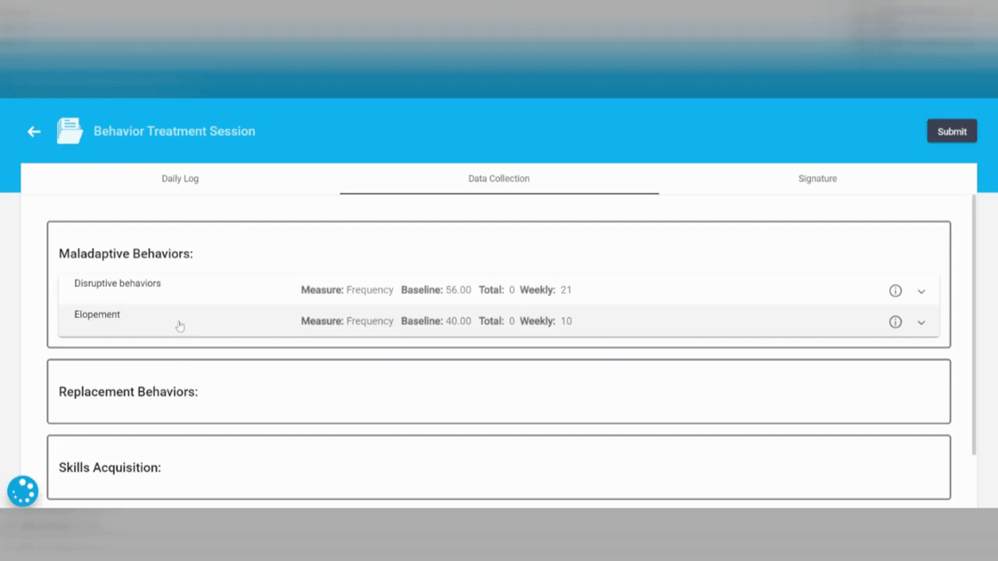Viewport: 998px width, 561px height.
Task: Click the Replacement Behaviors heading
Action: (x=128, y=392)
